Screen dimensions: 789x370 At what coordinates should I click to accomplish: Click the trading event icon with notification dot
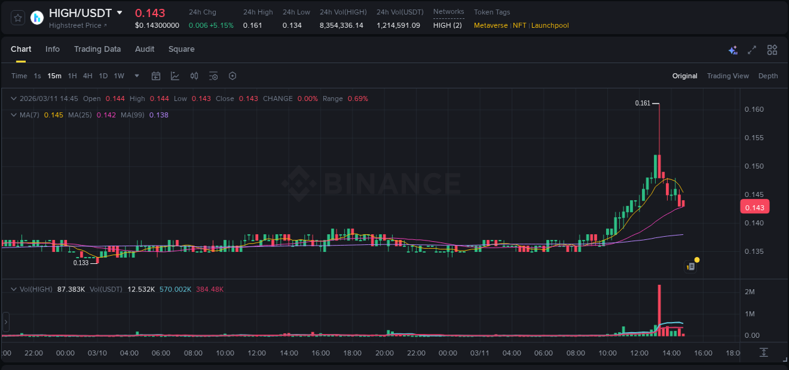coord(691,266)
